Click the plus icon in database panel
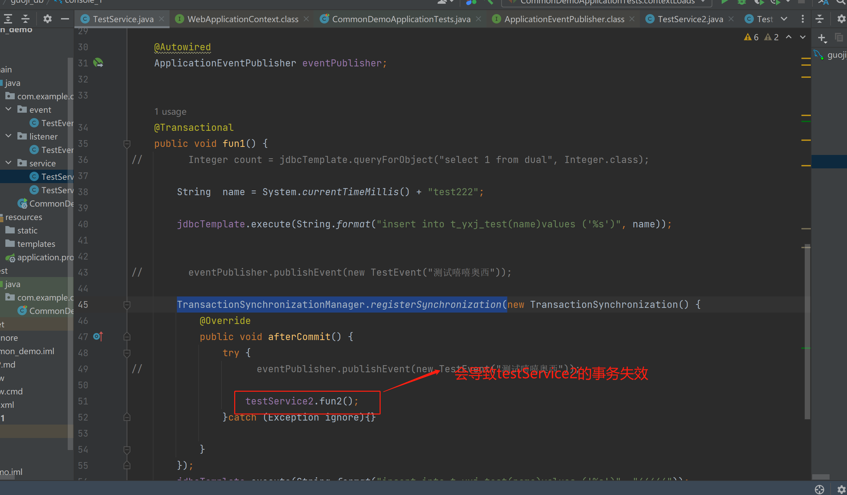The width and height of the screenshot is (847, 495). [x=822, y=38]
